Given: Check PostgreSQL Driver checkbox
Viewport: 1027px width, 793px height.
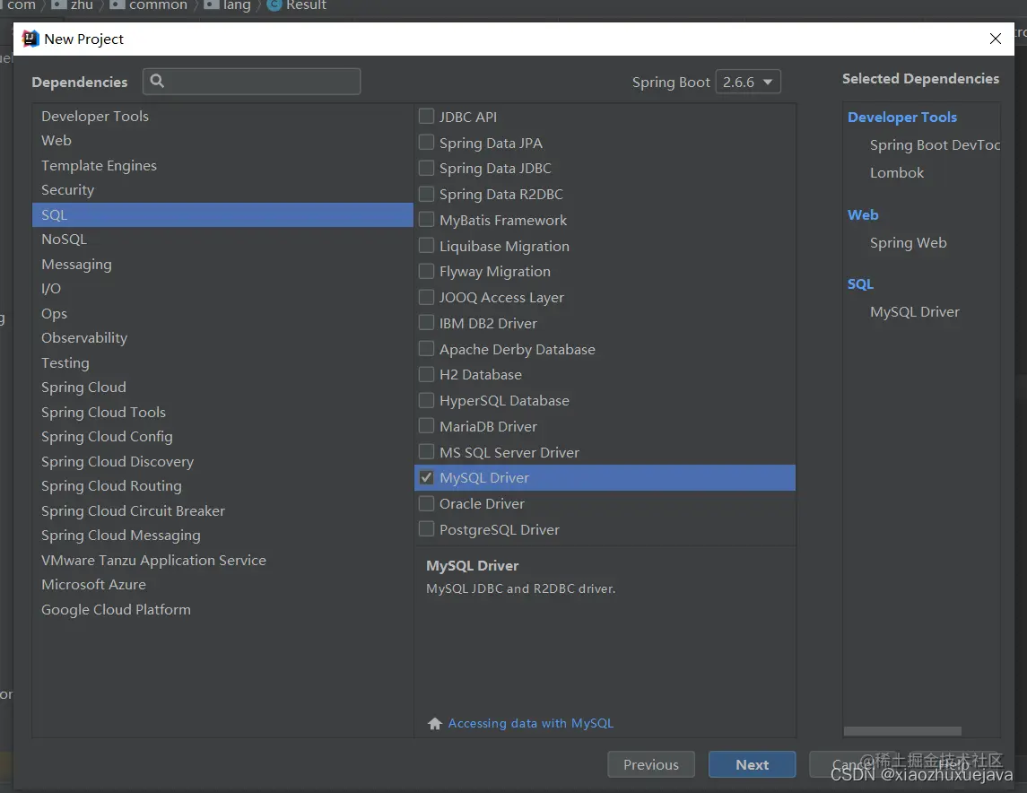Looking at the screenshot, I should click(x=426, y=529).
